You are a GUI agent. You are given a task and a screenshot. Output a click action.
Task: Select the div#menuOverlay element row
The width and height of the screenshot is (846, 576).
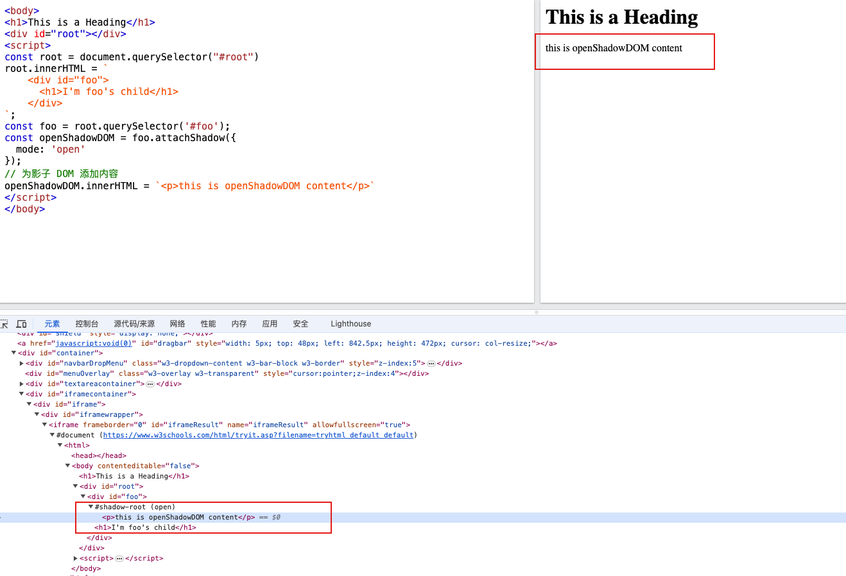(x=227, y=374)
